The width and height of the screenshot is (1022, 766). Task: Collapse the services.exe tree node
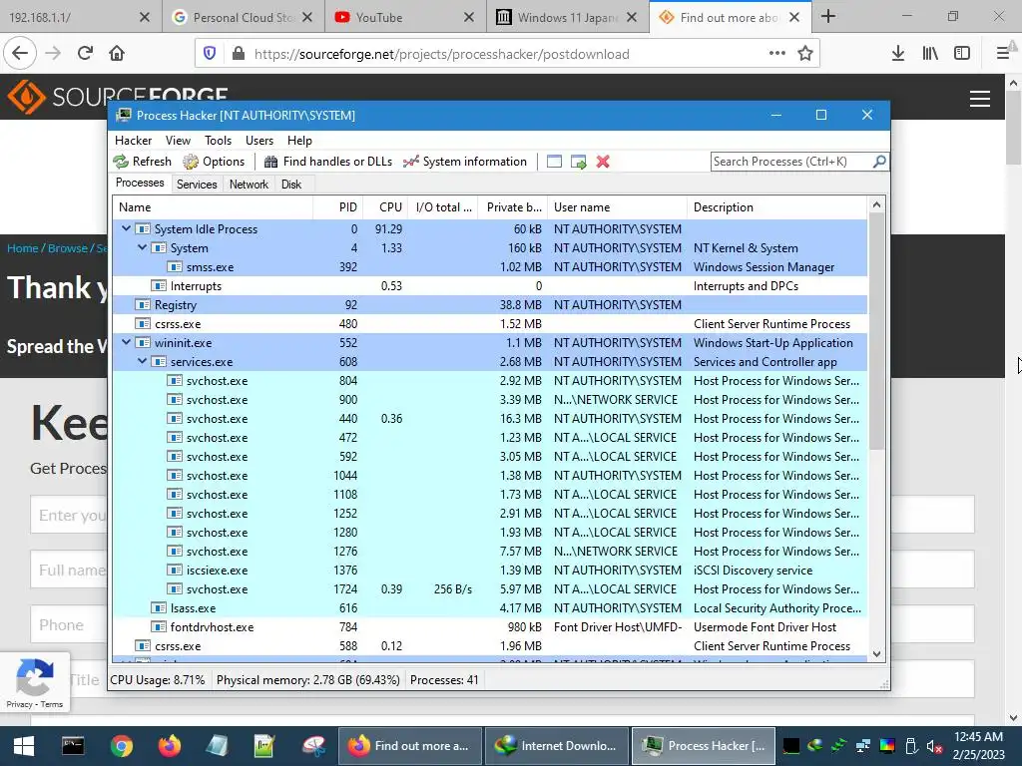coord(142,361)
